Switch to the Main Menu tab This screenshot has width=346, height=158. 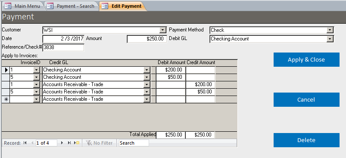pyautogui.click(x=23, y=6)
